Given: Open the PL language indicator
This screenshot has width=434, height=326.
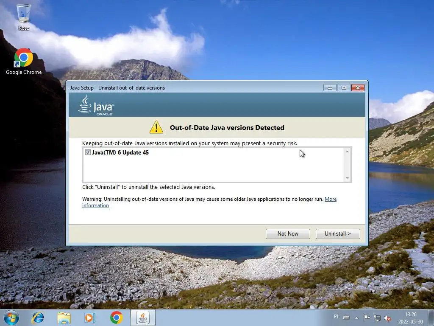Looking at the screenshot, I should tap(337, 317).
